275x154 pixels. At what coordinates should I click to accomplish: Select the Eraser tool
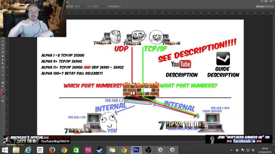pyautogui.click(x=3, y=52)
